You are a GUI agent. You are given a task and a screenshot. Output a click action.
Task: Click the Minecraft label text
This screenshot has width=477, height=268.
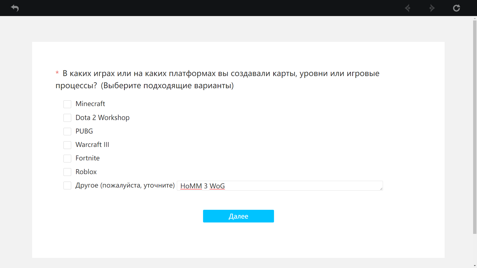90,104
